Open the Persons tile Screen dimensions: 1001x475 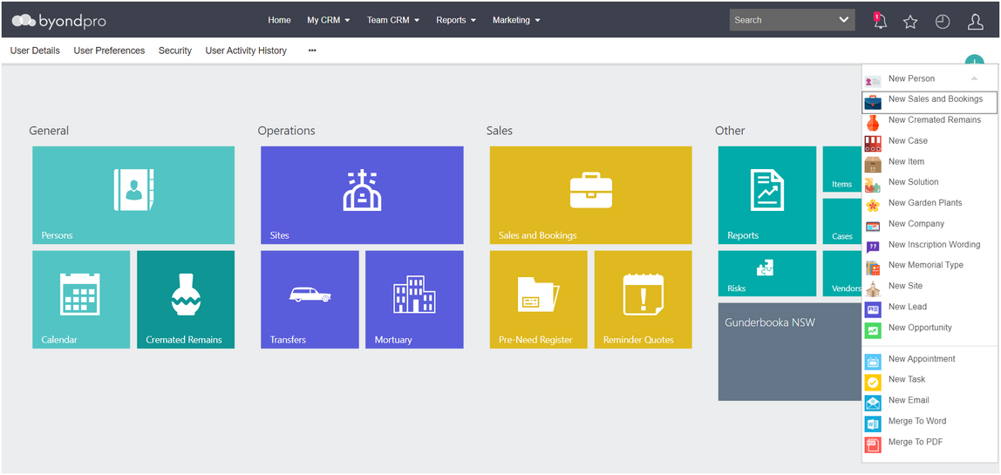[133, 195]
